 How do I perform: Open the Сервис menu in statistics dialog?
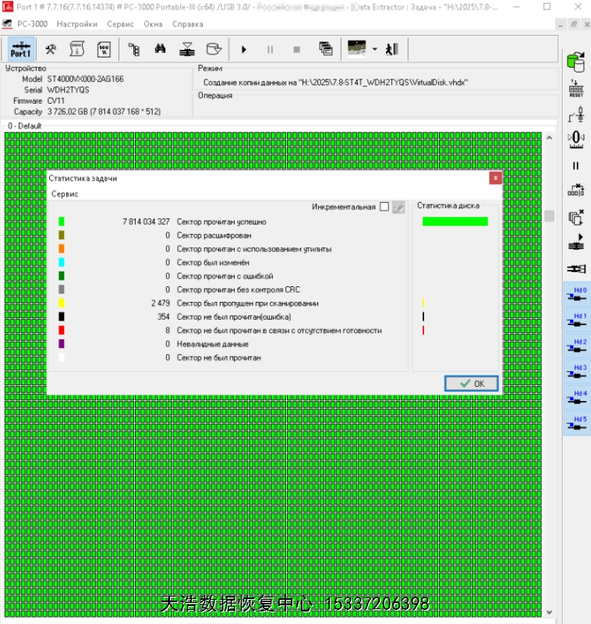point(65,193)
